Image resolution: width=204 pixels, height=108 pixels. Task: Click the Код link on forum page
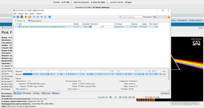[201, 28]
